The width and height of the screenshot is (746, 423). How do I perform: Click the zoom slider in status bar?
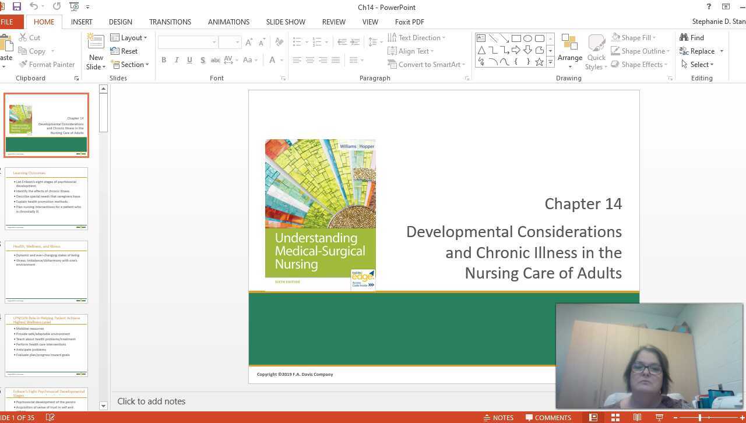tap(699, 417)
